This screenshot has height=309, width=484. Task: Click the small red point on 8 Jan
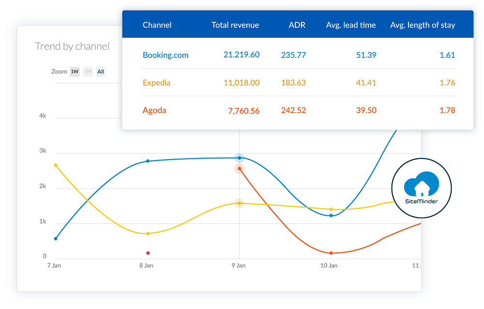[x=148, y=253]
